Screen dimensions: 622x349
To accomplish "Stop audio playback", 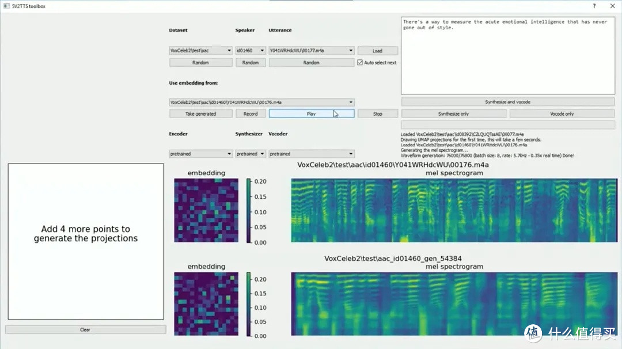I will click(x=378, y=114).
